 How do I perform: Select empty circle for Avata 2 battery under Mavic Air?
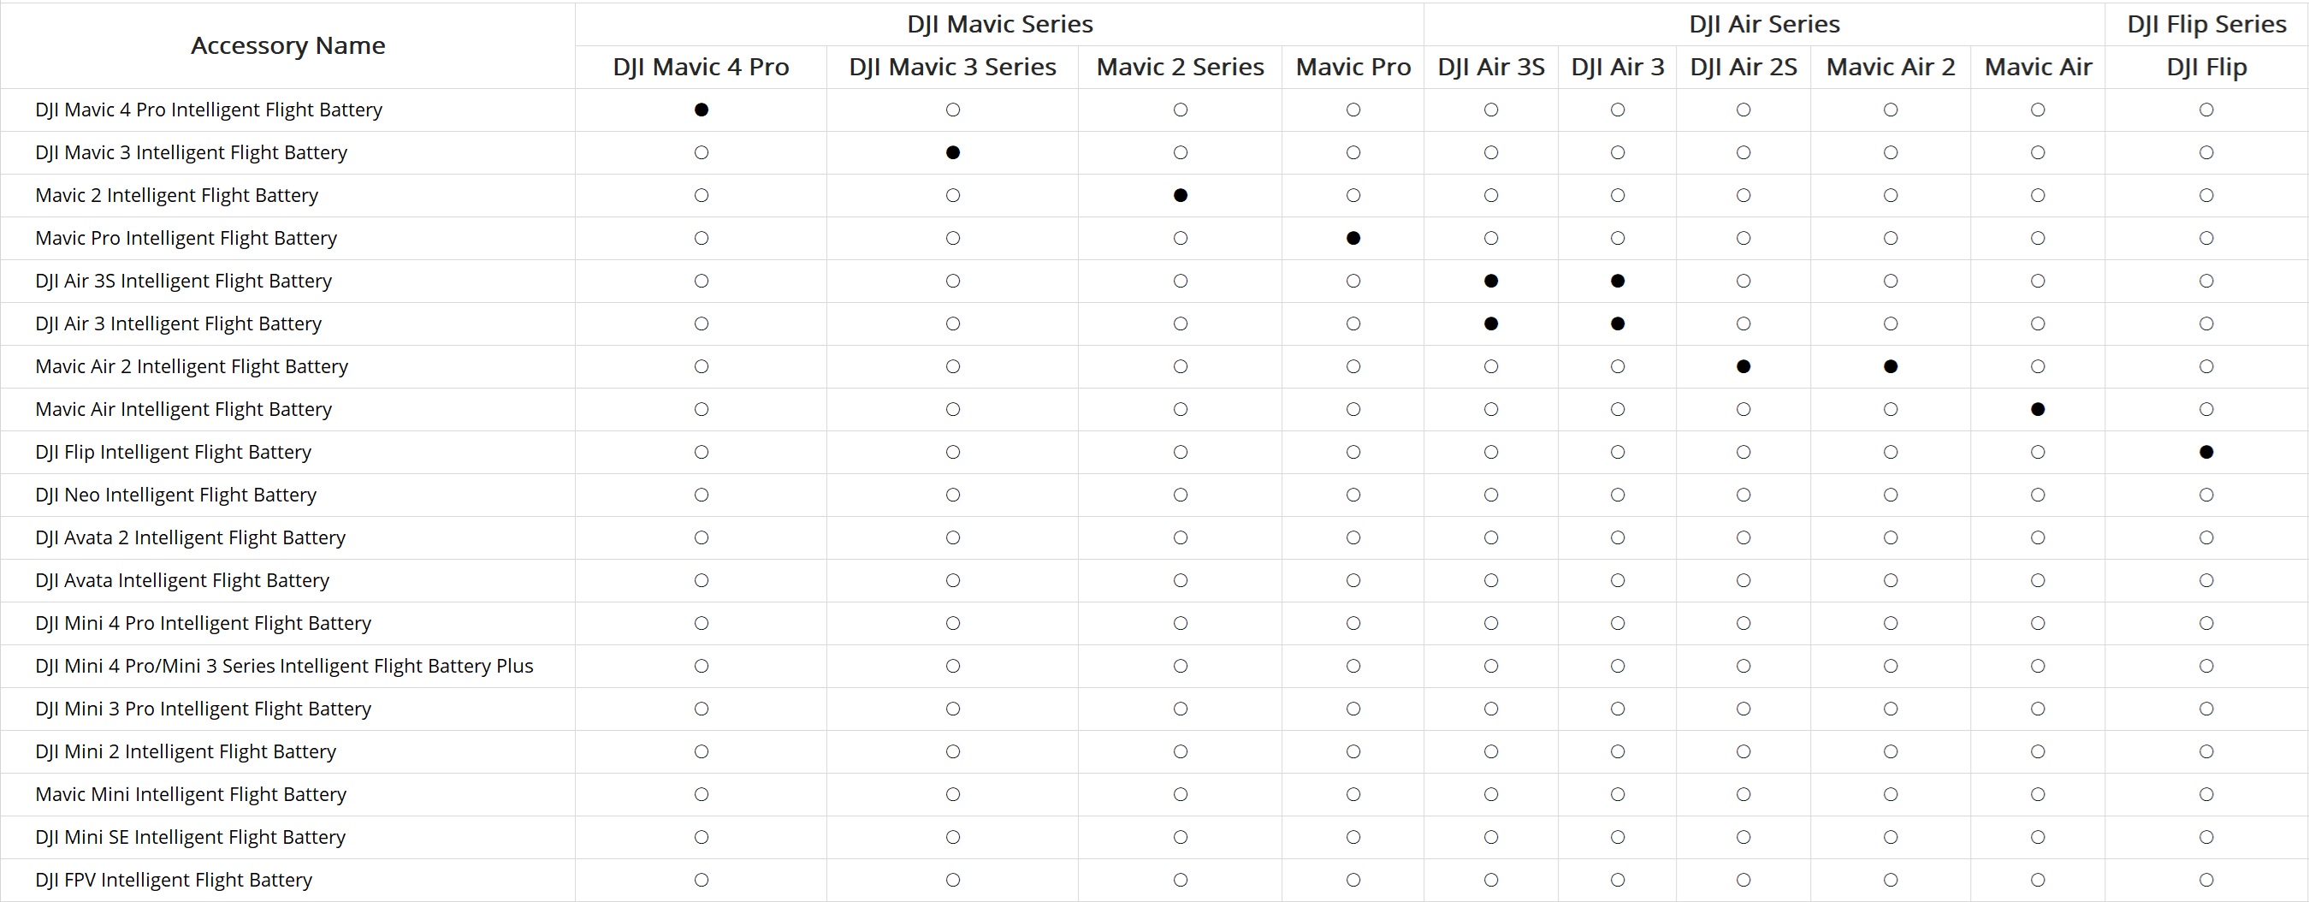click(2039, 538)
